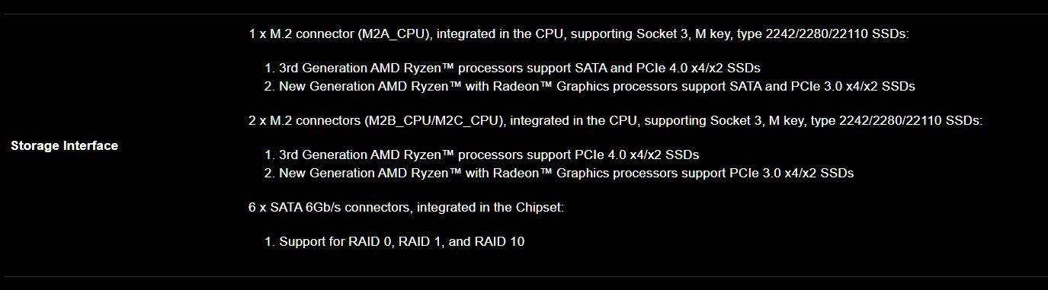
Task: Click the 6 x SATA 6Gb/s connectors line
Action: 406,207
